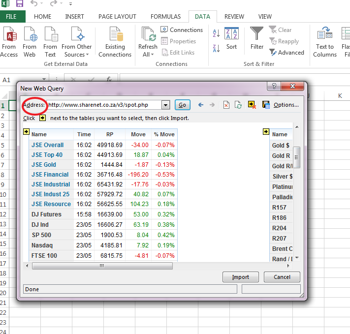Image resolution: width=350 pixels, height=334 pixels.
Task: Open the JSE Indust 25 link
Action: click(50, 194)
